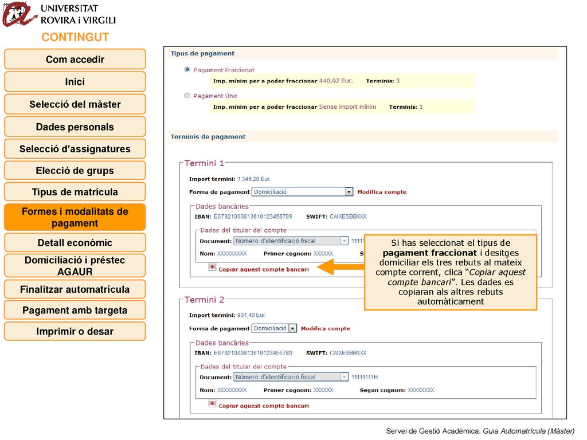Viewport: 587px width, 440px height.
Task: Click copy icon beside Termini 1 bank account
Action: 212,268
